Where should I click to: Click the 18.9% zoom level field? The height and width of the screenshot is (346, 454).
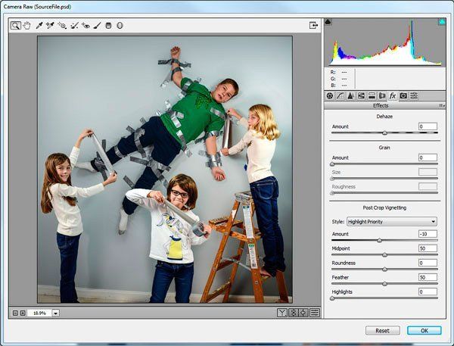[x=39, y=313]
